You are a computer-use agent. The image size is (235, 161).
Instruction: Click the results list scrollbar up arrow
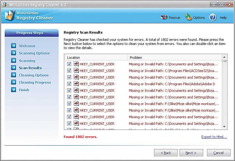pos(224,57)
